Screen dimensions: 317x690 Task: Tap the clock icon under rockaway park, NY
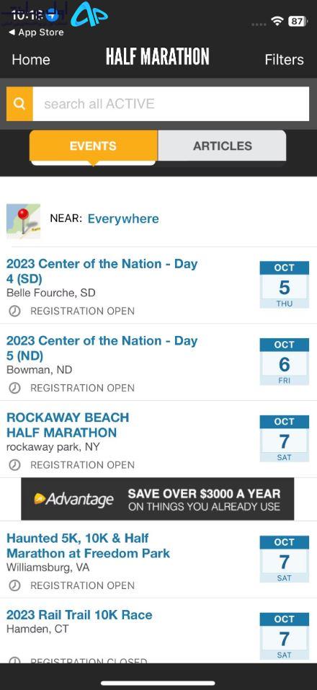[x=14, y=465]
